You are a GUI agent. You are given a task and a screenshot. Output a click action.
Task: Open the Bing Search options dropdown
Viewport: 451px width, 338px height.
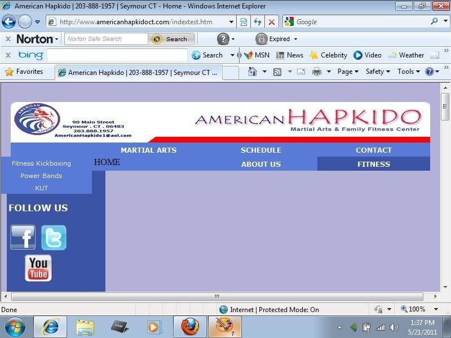coord(232,55)
